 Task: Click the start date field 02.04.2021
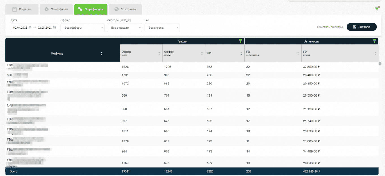[20, 28]
